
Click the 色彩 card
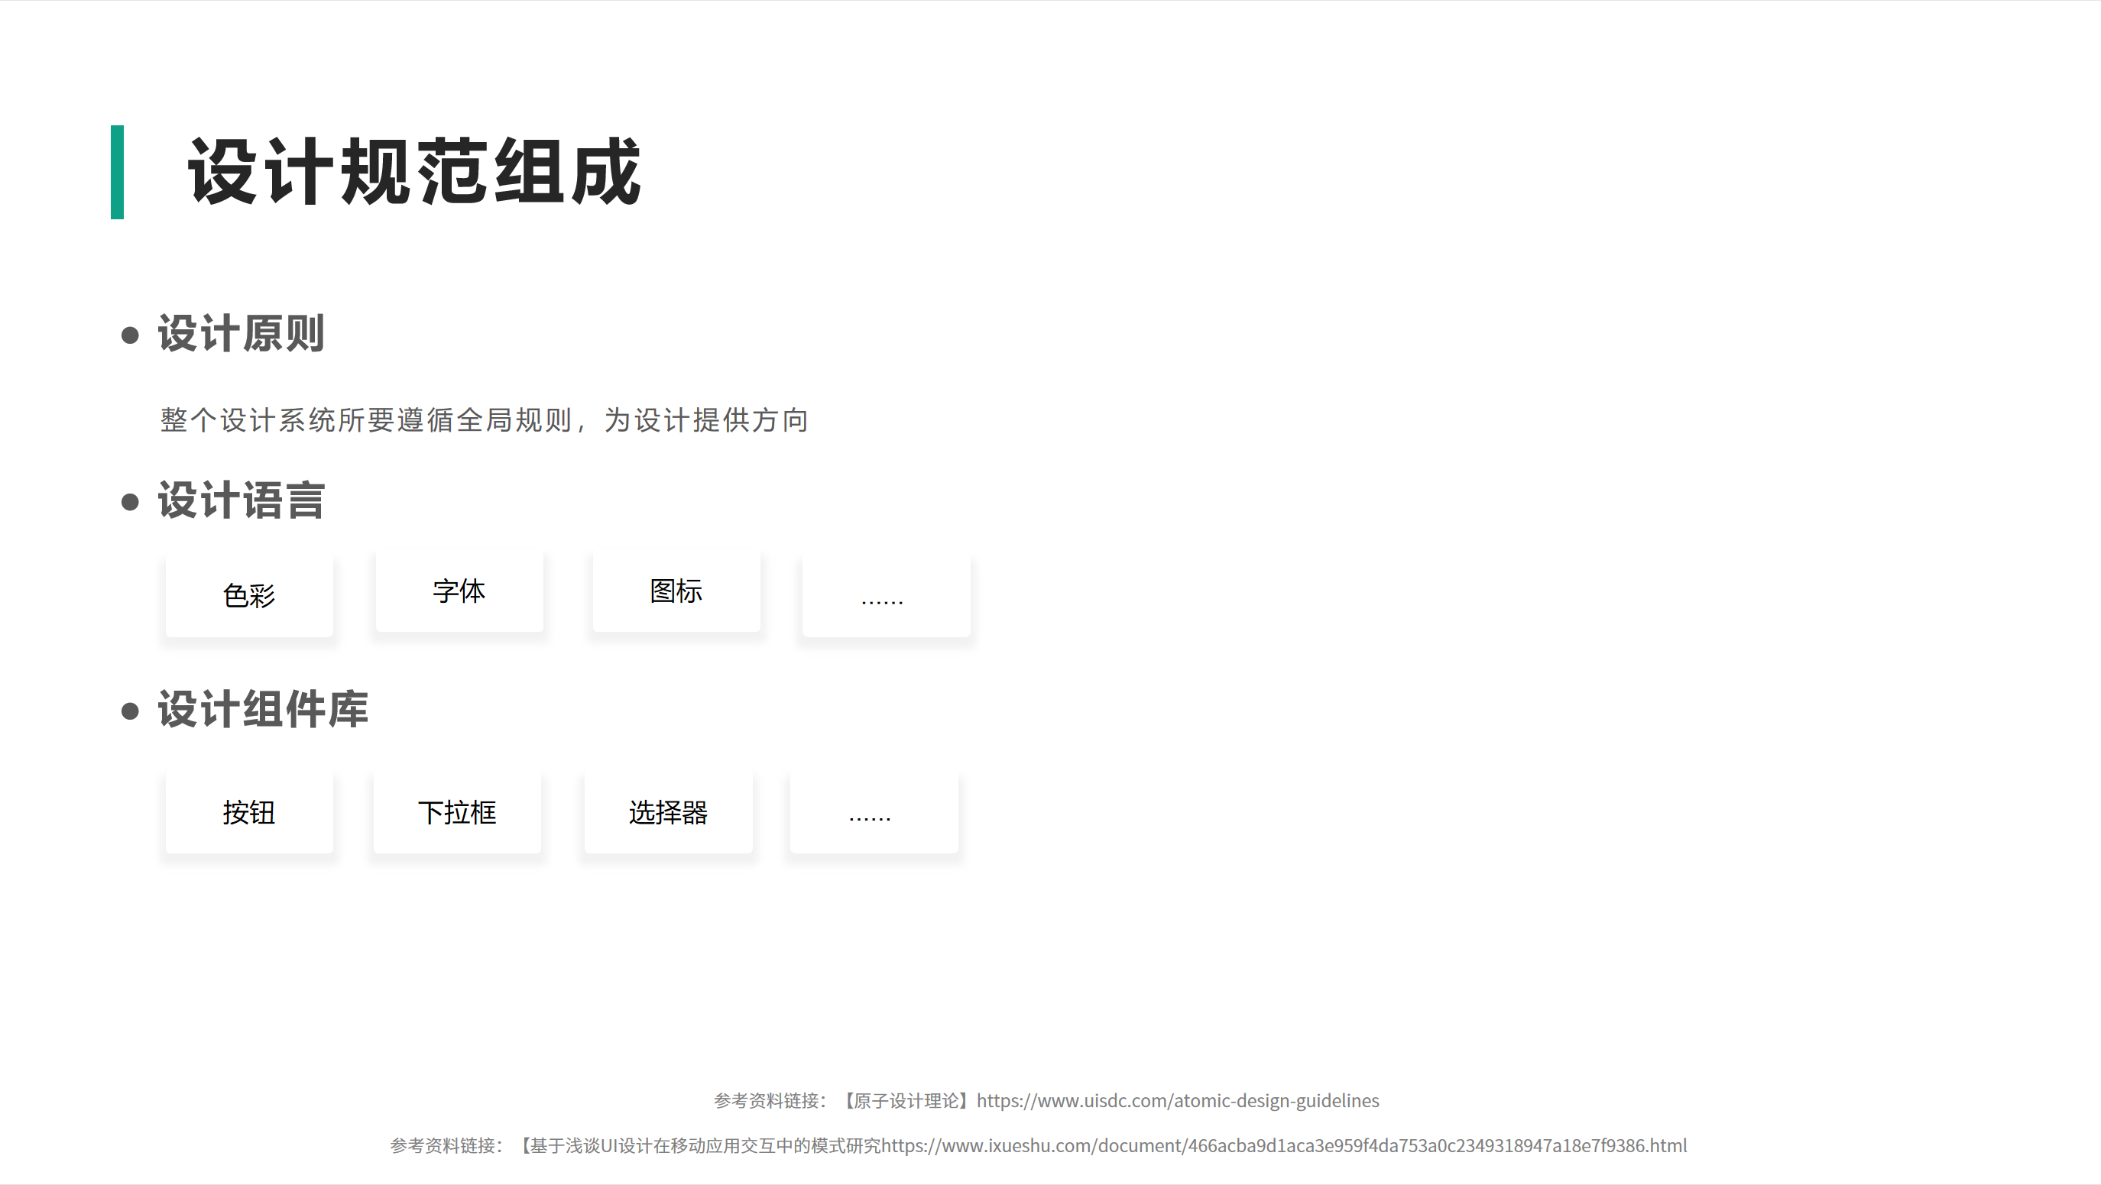pyautogui.click(x=248, y=595)
